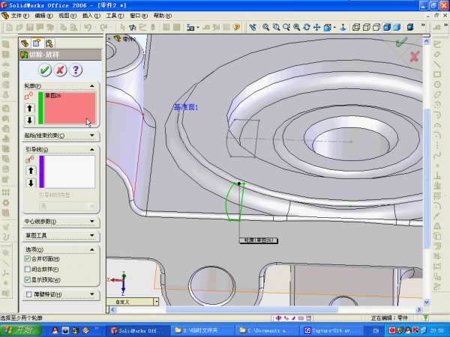Click the Windows Start button

tap(21, 330)
